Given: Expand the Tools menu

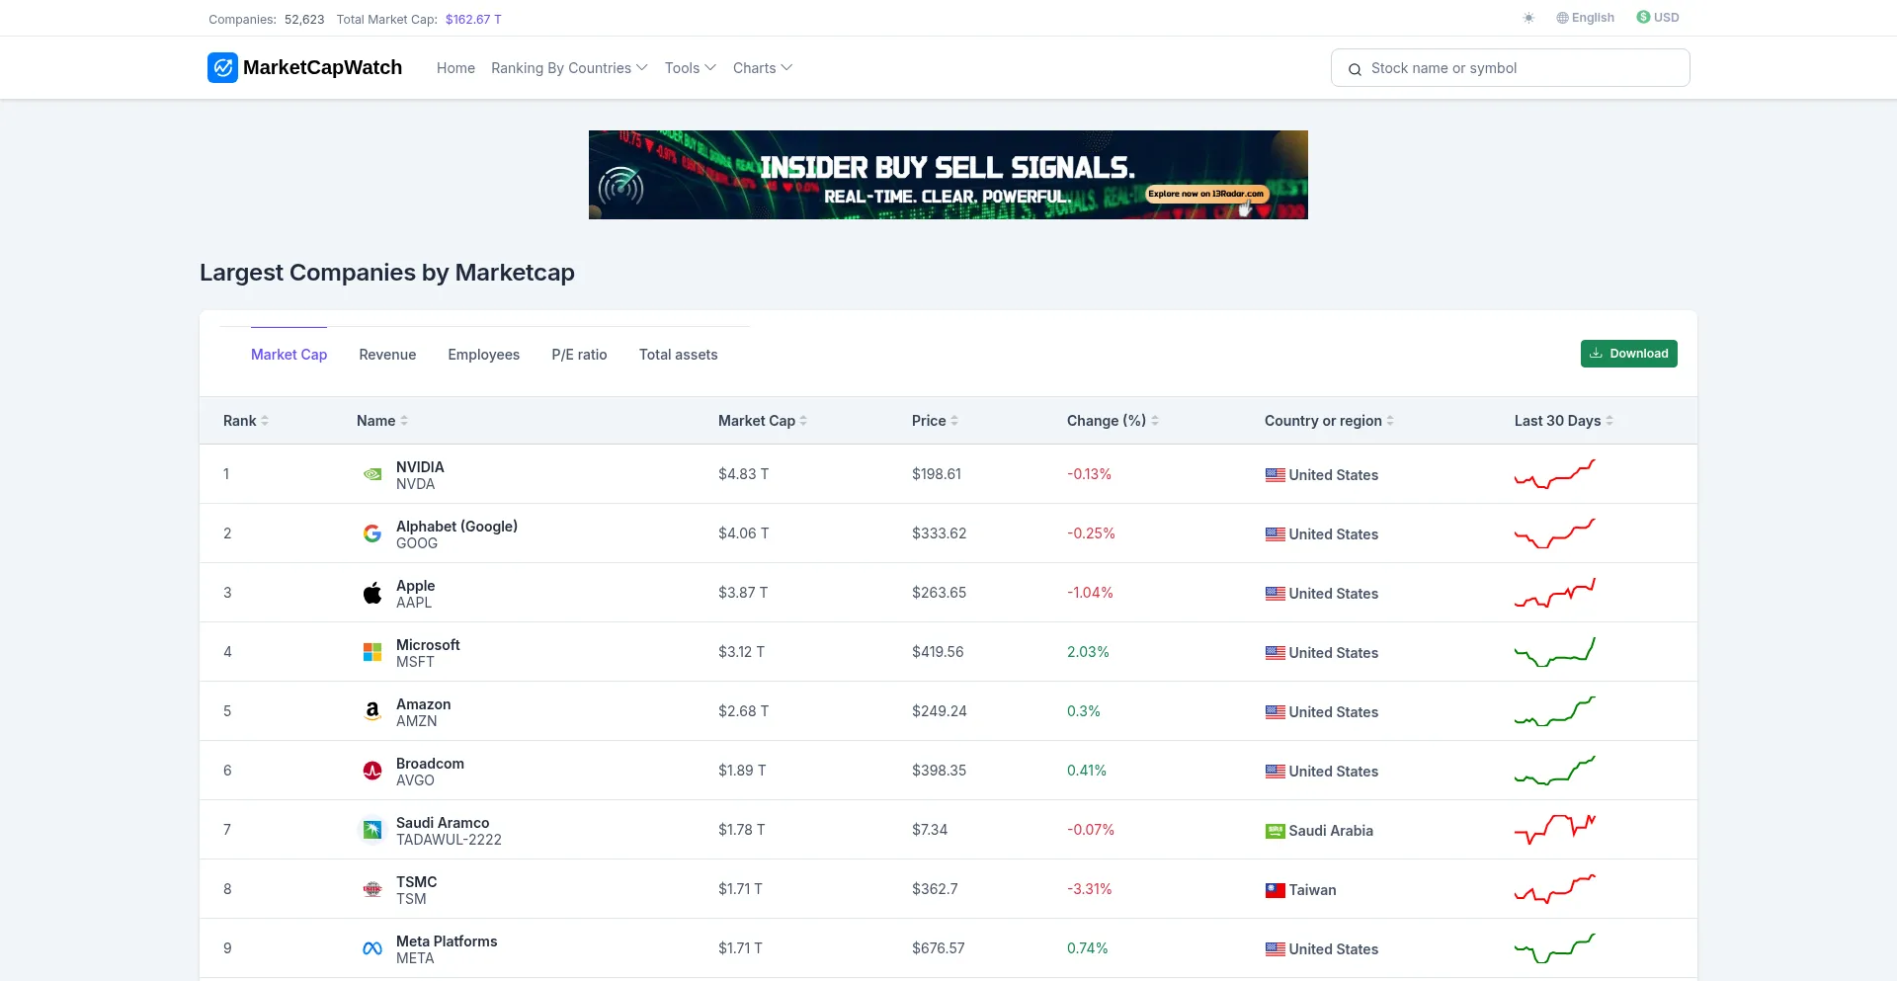Looking at the screenshot, I should 690,68.
